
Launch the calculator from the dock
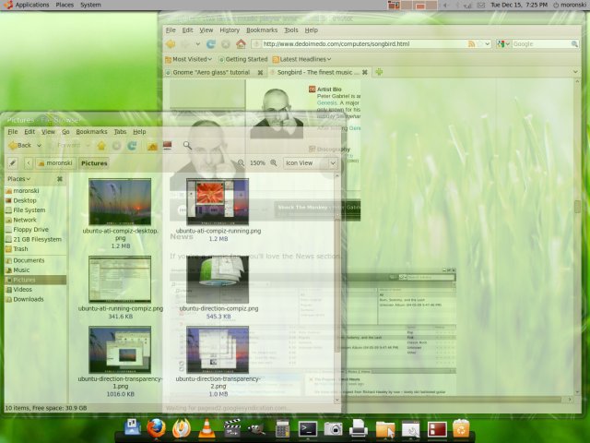tap(283, 428)
